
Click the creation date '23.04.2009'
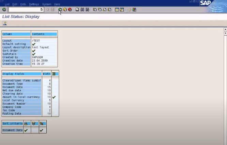pyautogui.click(x=40, y=60)
